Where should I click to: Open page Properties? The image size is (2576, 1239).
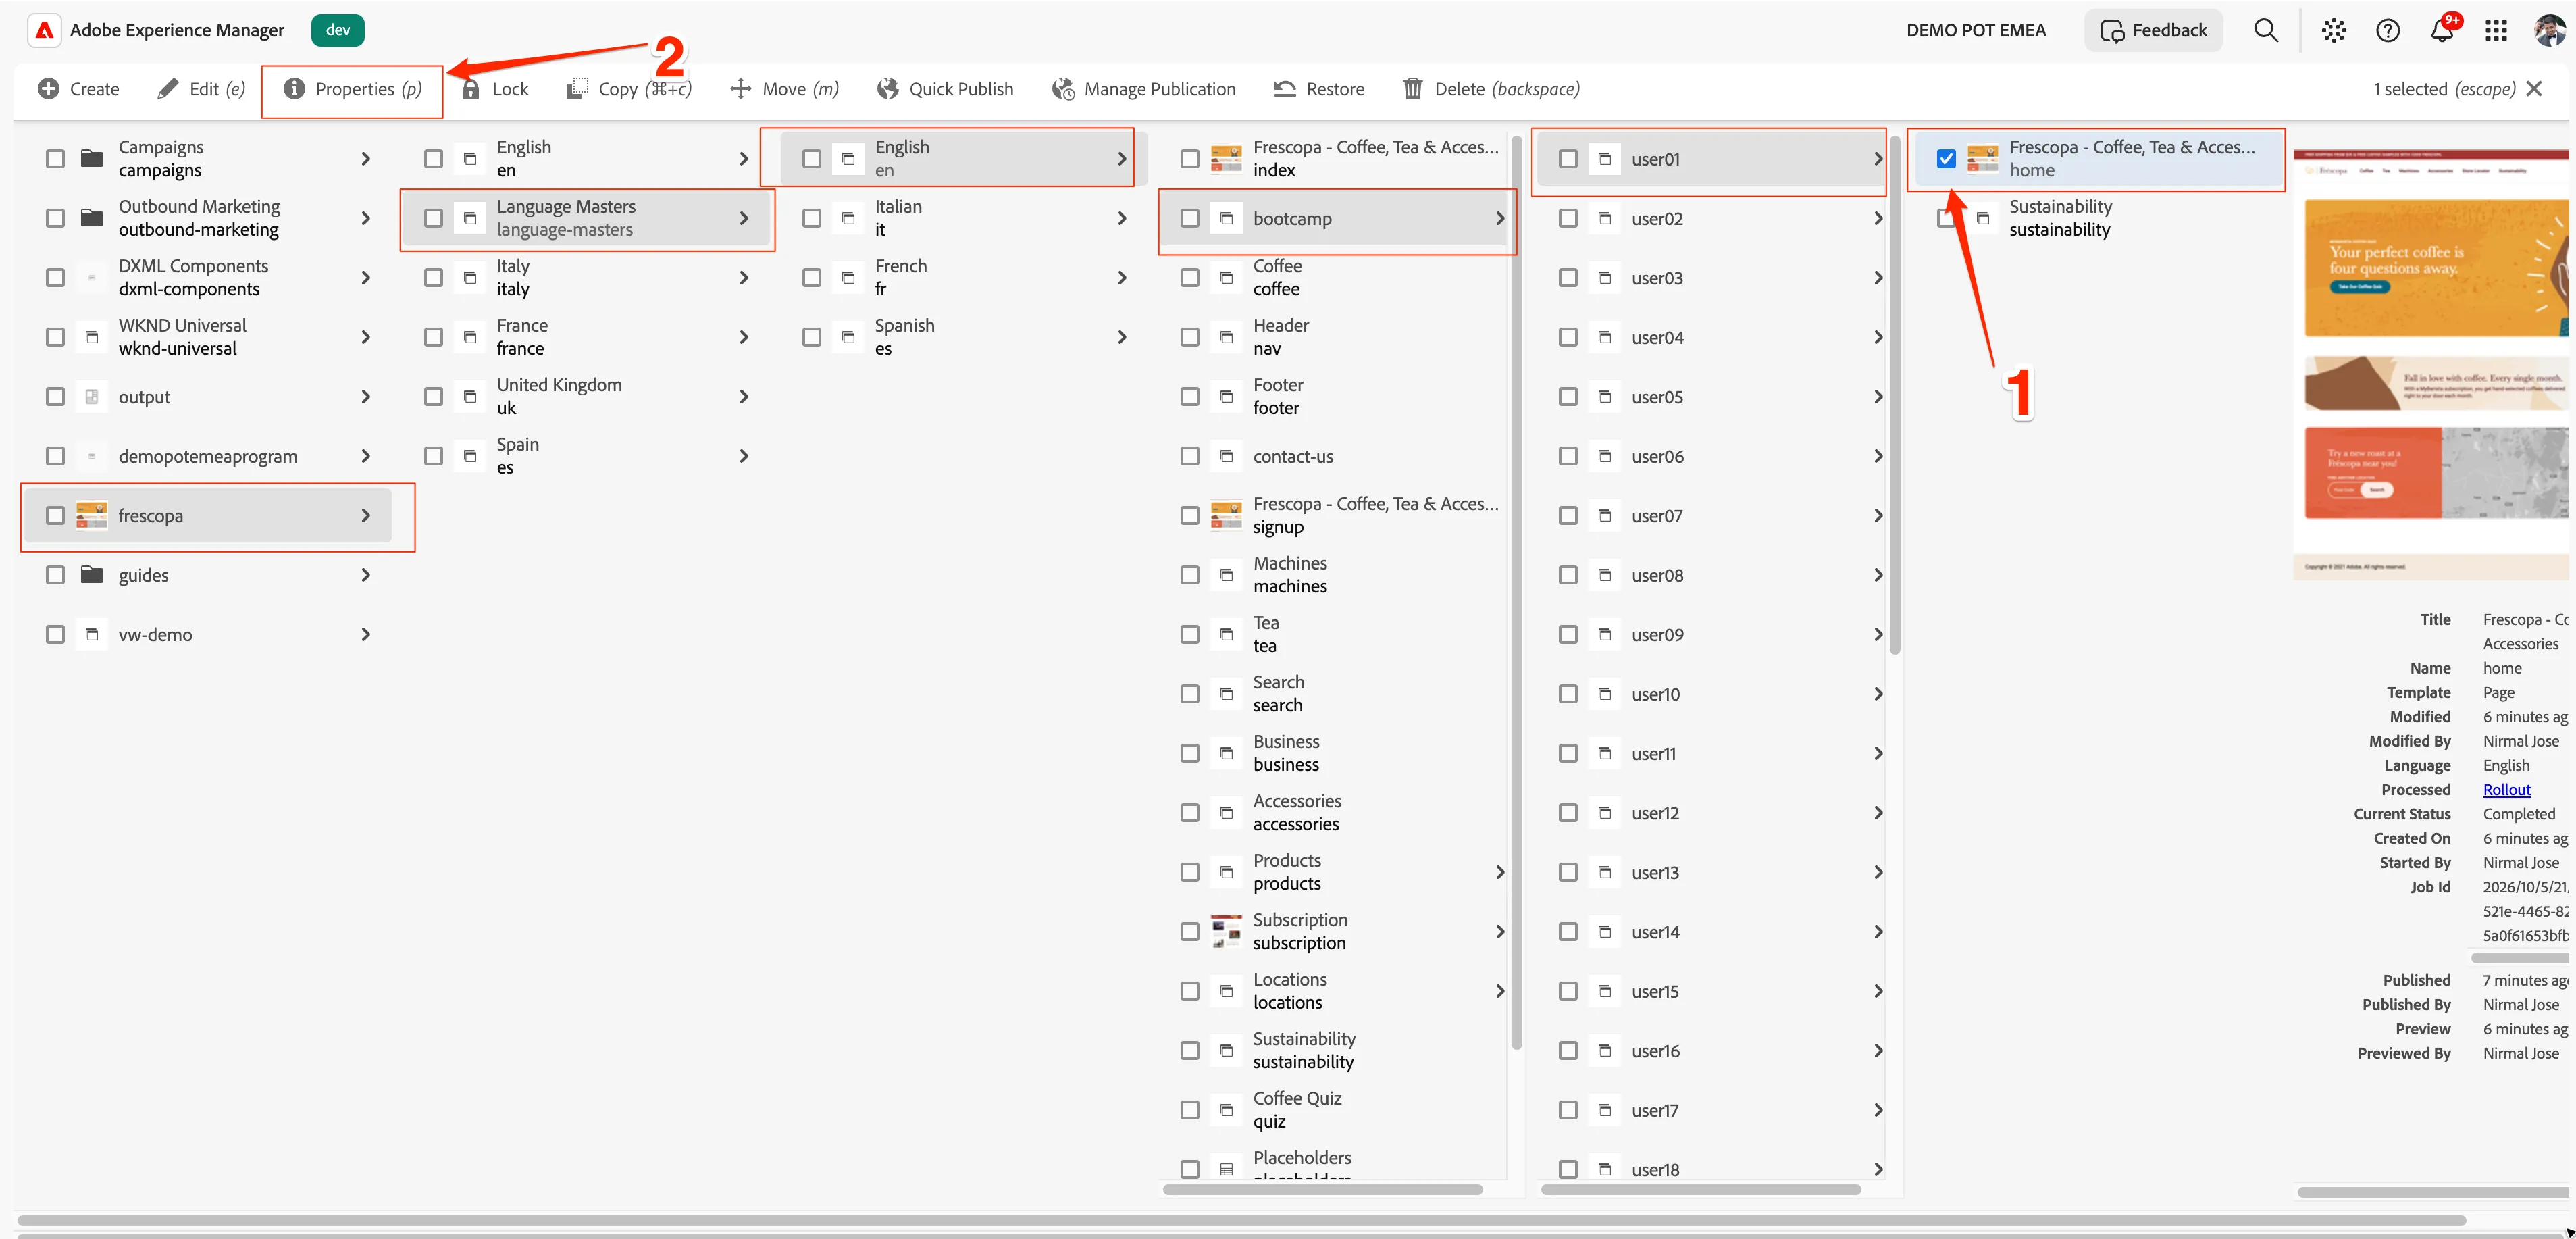pos(353,89)
